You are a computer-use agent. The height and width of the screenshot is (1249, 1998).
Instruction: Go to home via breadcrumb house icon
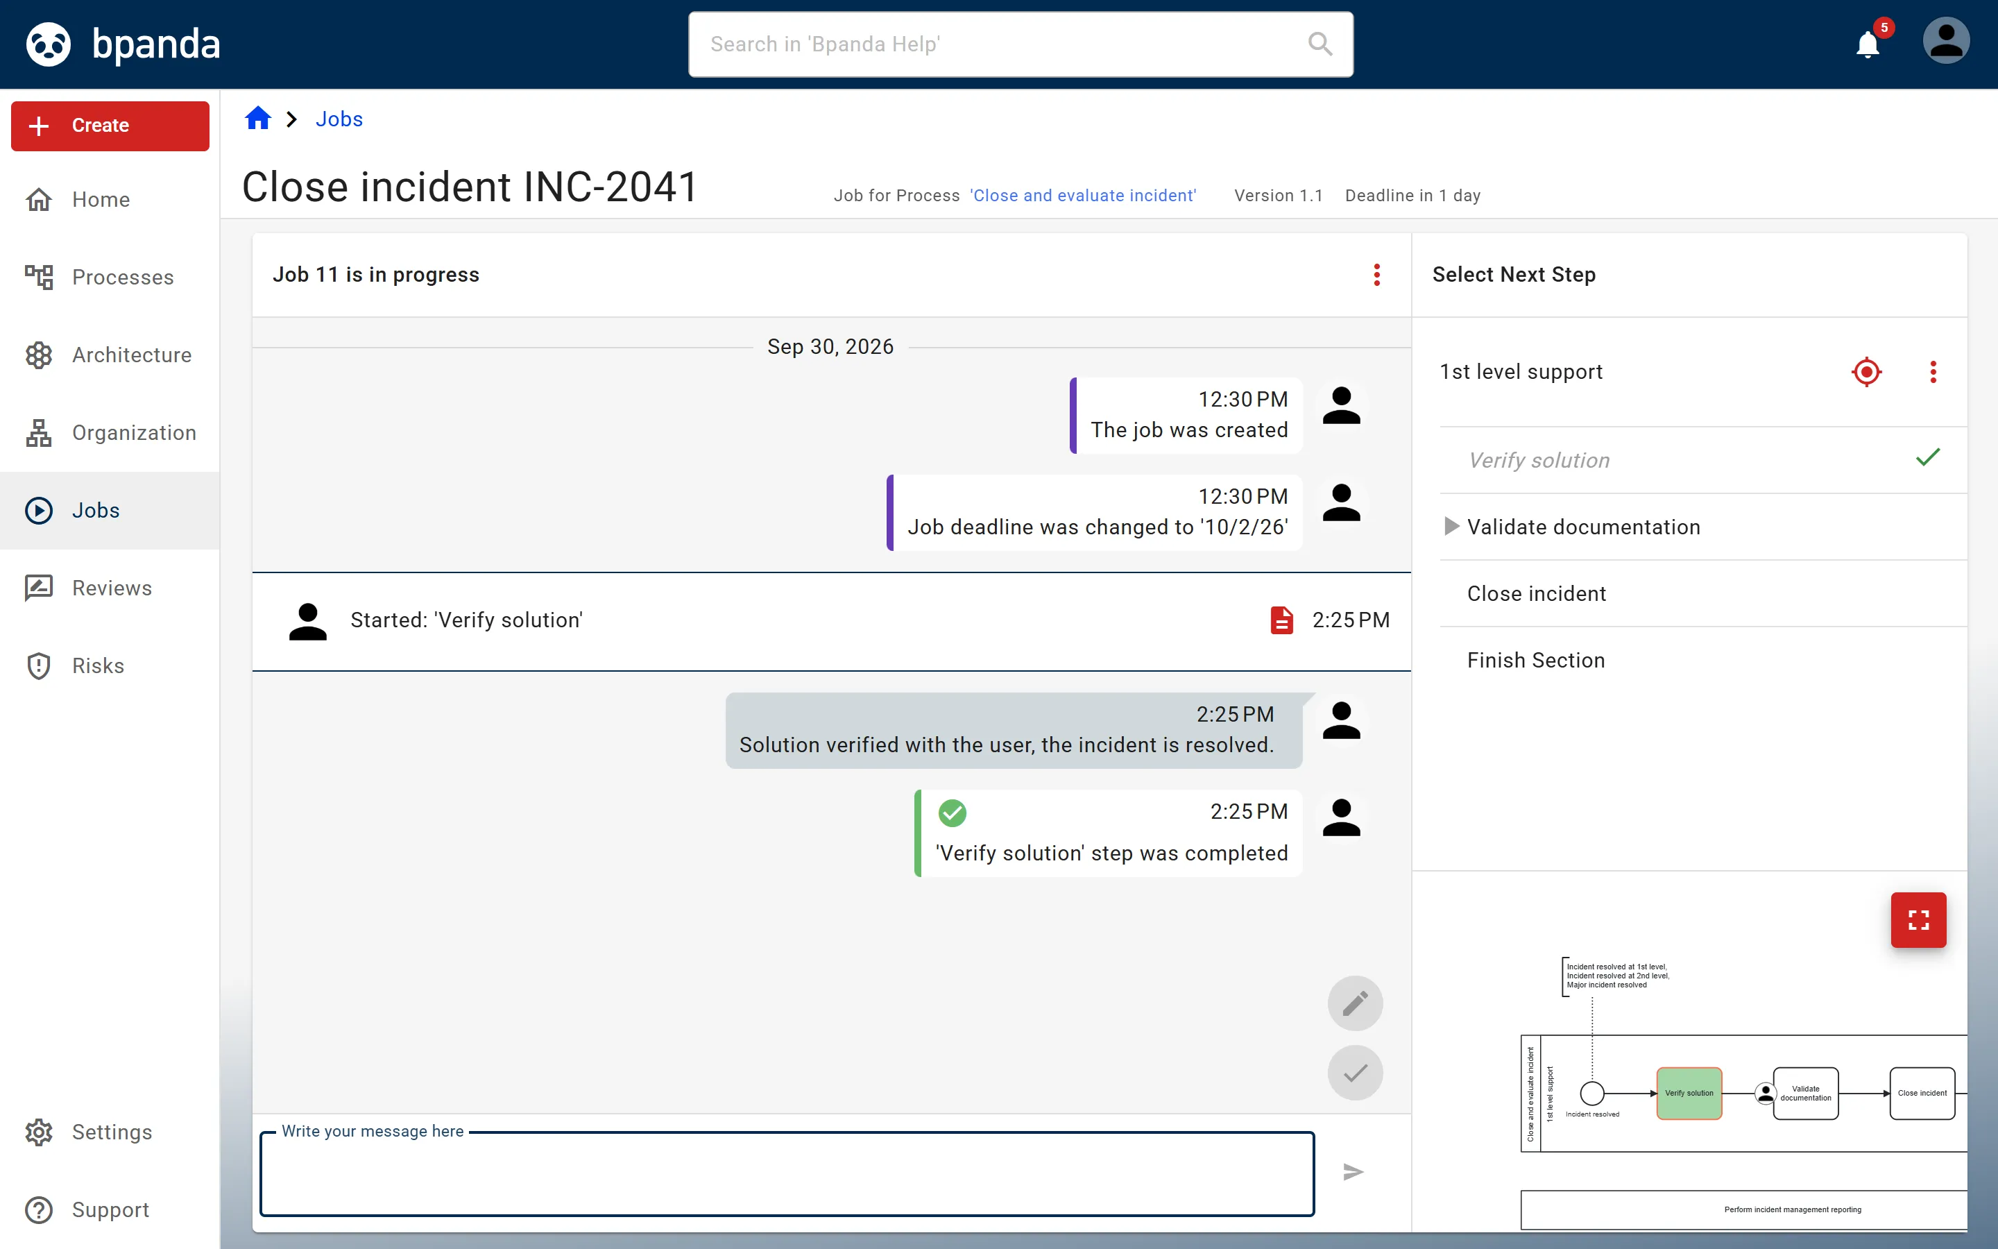(x=258, y=119)
